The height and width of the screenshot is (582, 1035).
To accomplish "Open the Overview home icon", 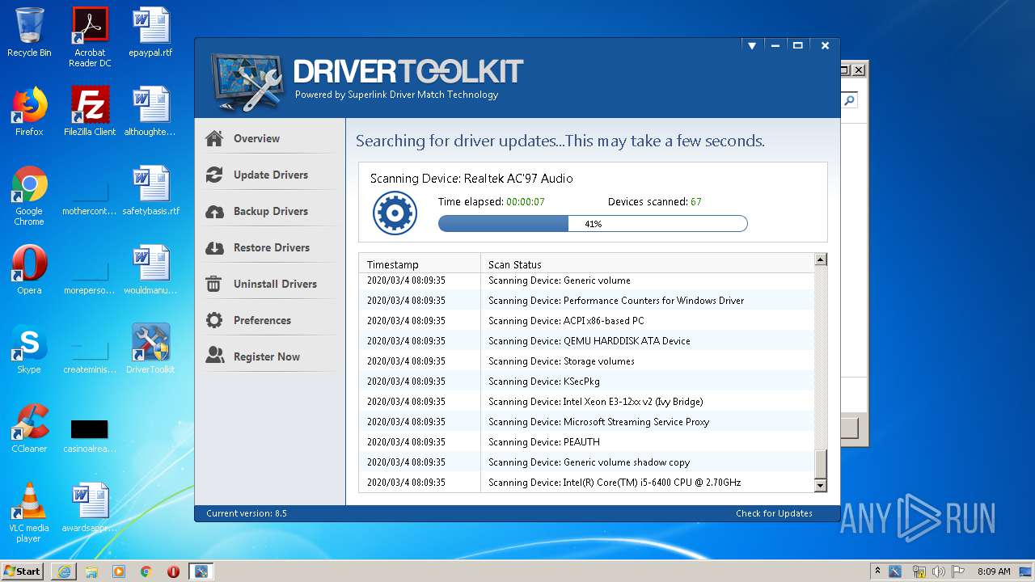I will [214, 138].
